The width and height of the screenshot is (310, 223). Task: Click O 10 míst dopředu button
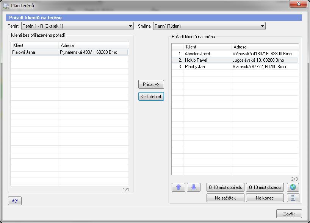tap(225, 187)
